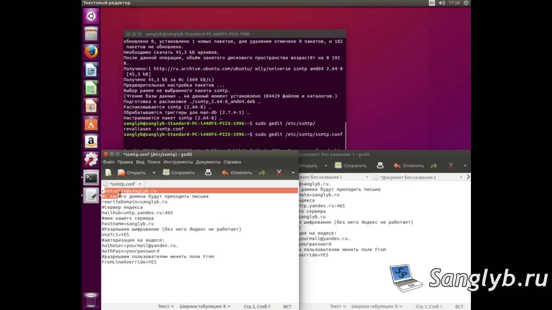552x310 pixels.
Task: Switch to *Документ без названия 2 tab
Action: [x=408, y=177]
